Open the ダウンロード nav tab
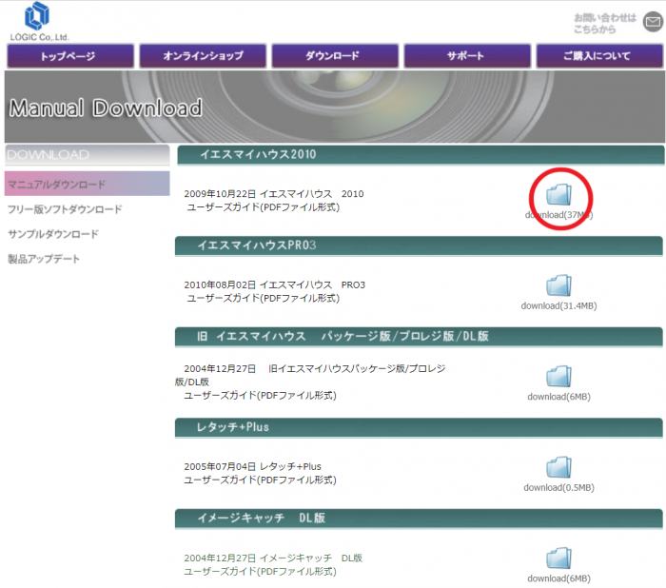 click(x=335, y=55)
